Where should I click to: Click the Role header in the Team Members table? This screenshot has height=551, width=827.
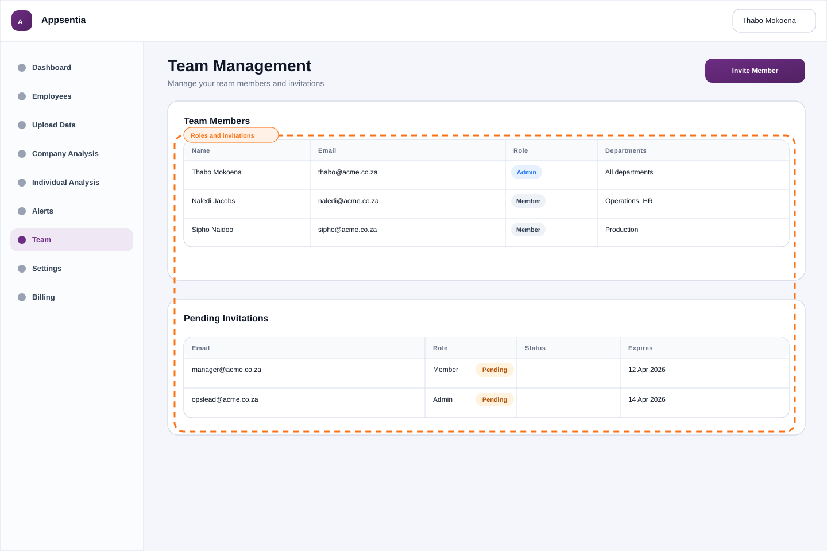[x=520, y=150]
